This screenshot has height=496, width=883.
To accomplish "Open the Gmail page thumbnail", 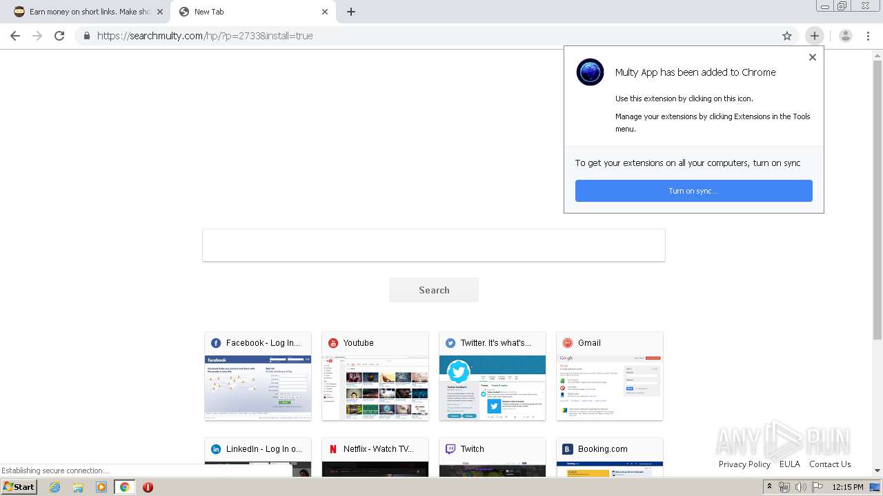I will [610, 387].
